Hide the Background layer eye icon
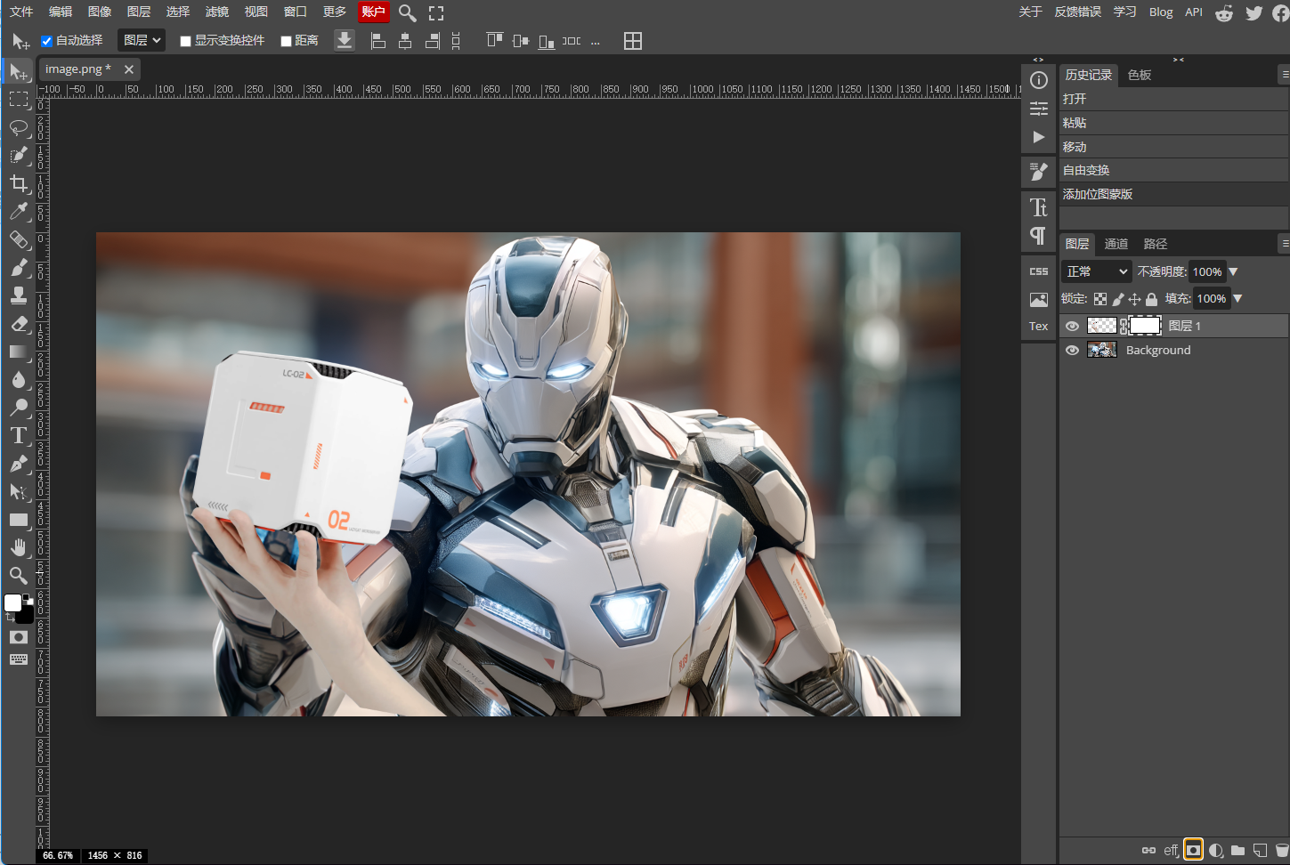1290x865 pixels. pyautogui.click(x=1072, y=350)
